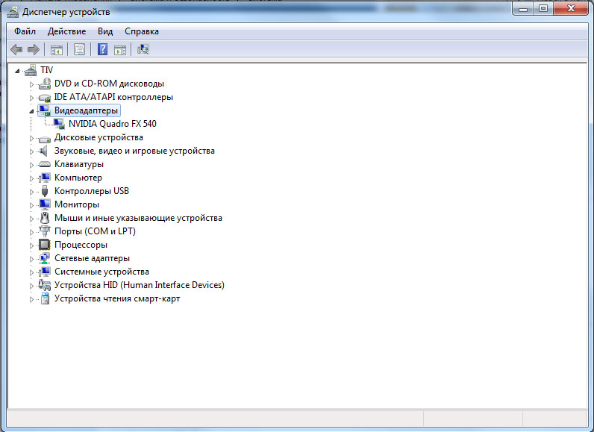Collapse the TIV root node
This screenshot has width=594, height=432.
pyautogui.click(x=17, y=71)
